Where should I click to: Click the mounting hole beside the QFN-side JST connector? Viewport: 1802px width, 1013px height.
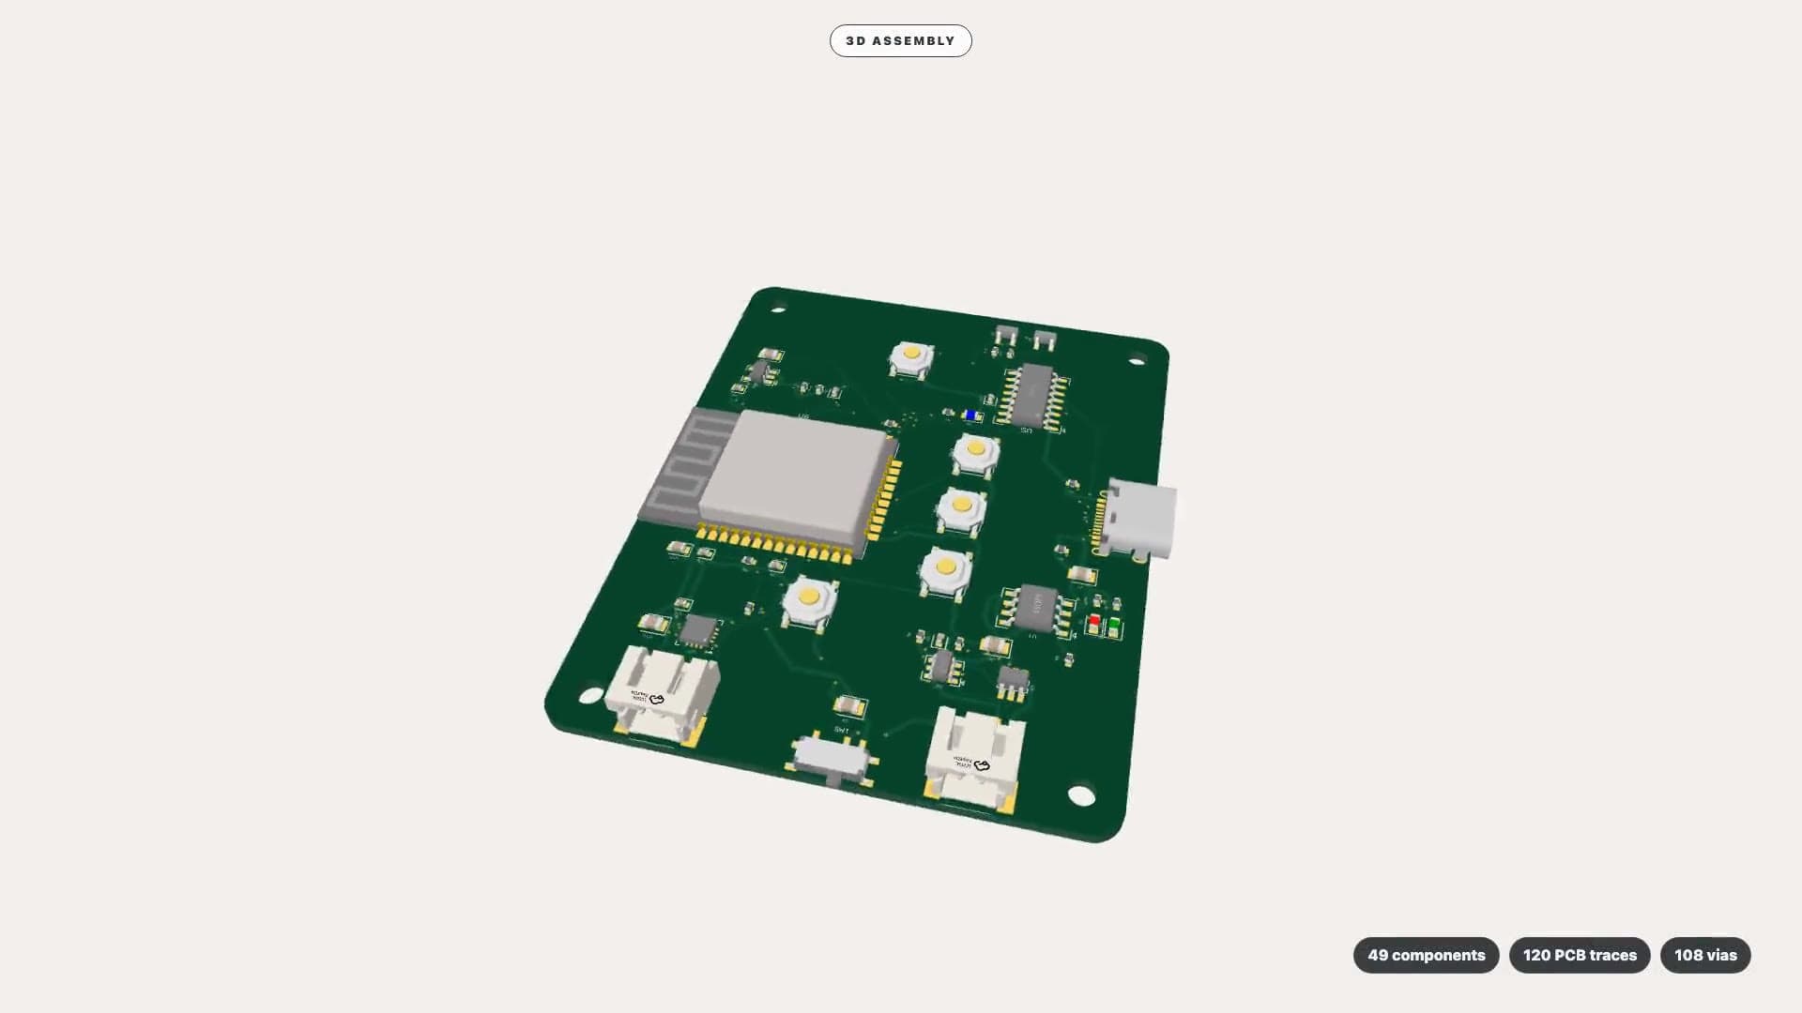pyautogui.click(x=591, y=695)
